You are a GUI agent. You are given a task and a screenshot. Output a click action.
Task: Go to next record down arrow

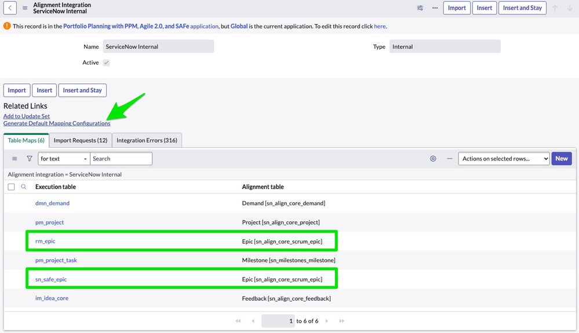(x=570, y=8)
